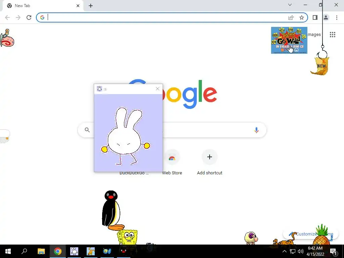Open the DuckDuckGo shortcut
344x258 pixels.
click(x=134, y=173)
